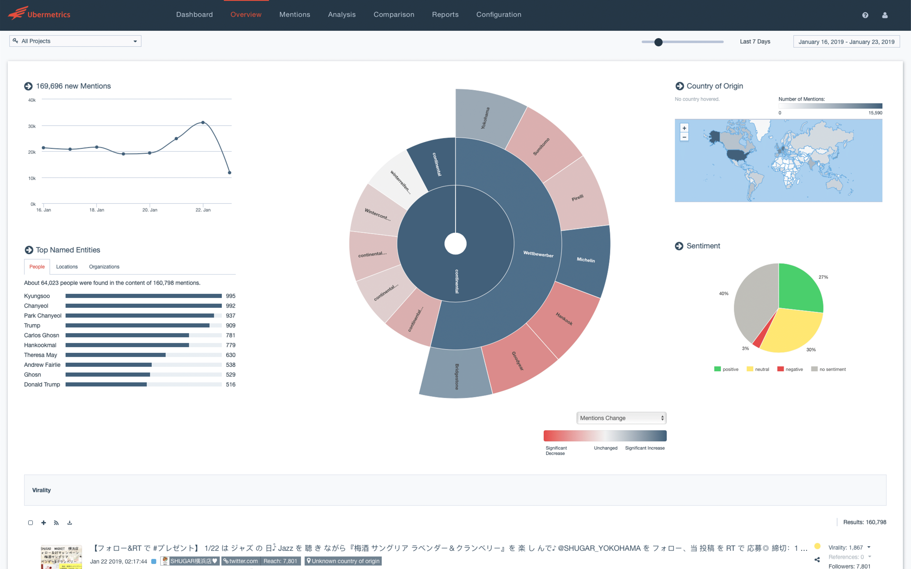911x569 pixels.
Task: Click the 22. Jan peak point on line chart
Action: 203,123
